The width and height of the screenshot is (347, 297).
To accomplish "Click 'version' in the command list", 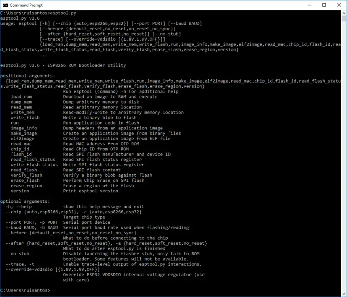I will pyautogui.click(x=20, y=191).
